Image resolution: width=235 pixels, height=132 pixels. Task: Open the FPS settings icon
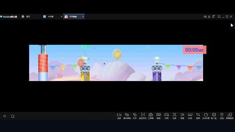point(190,116)
